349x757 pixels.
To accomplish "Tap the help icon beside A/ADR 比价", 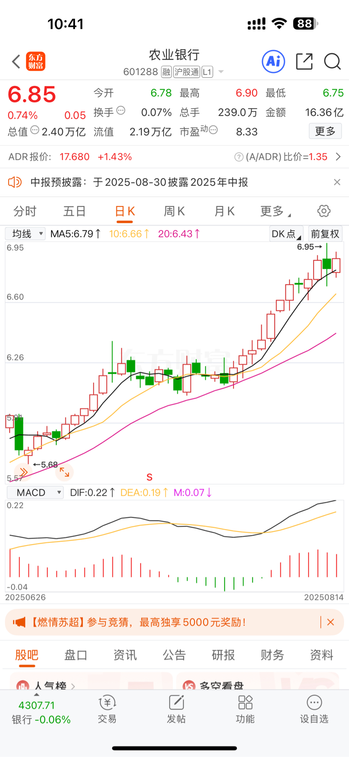I will pyautogui.click(x=239, y=157).
